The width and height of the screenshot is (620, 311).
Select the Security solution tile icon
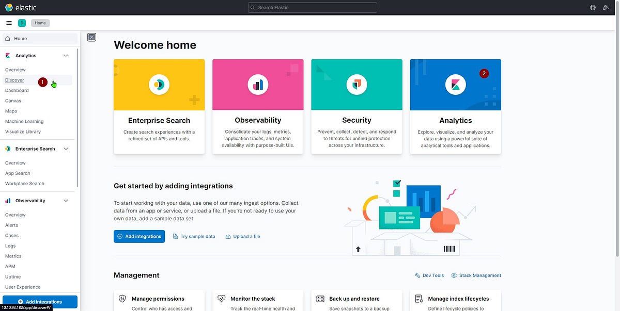[357, 84]
